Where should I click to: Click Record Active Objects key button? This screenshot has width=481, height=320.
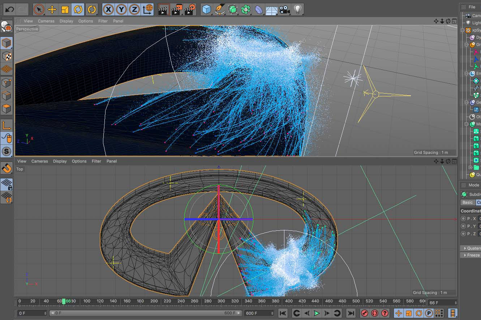(365, 313)
